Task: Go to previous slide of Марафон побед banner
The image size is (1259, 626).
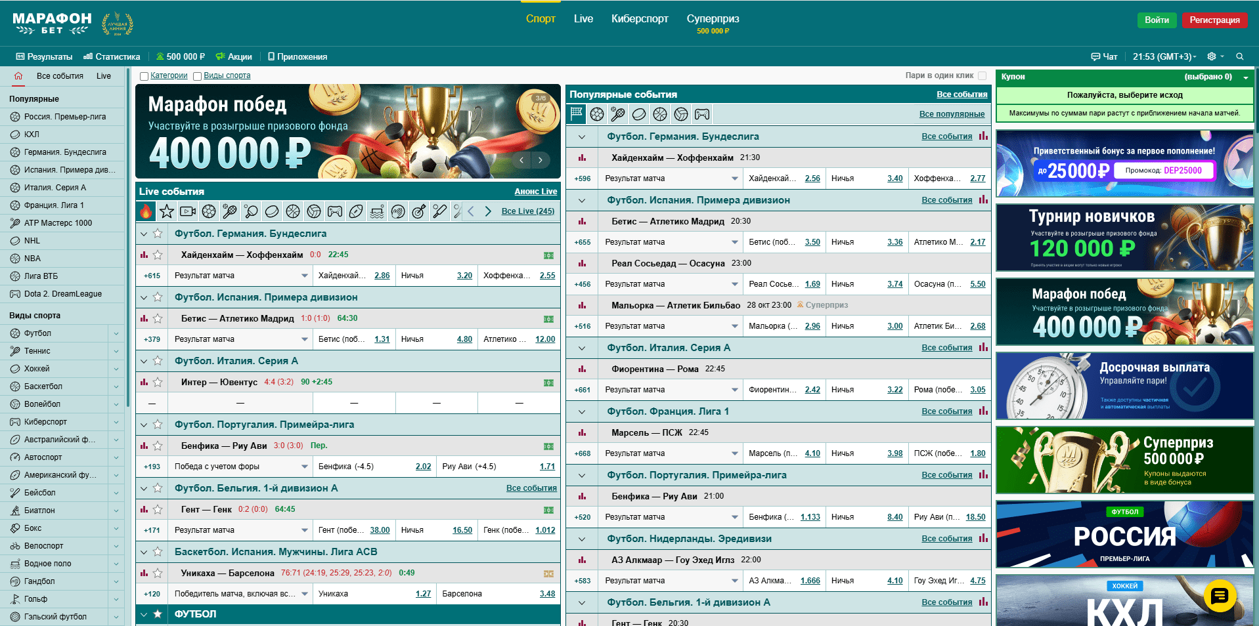Action: click(x=521, y=159)
